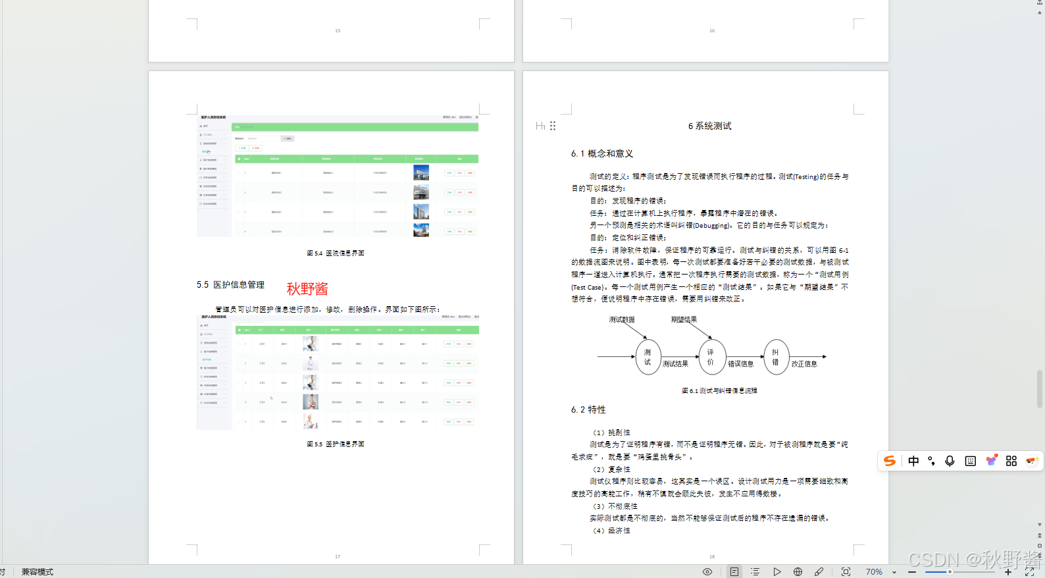This screenshot has height=578, width=1045.
Task: Click the caption 图 5.5 医护信息界面
Action: 336,444
